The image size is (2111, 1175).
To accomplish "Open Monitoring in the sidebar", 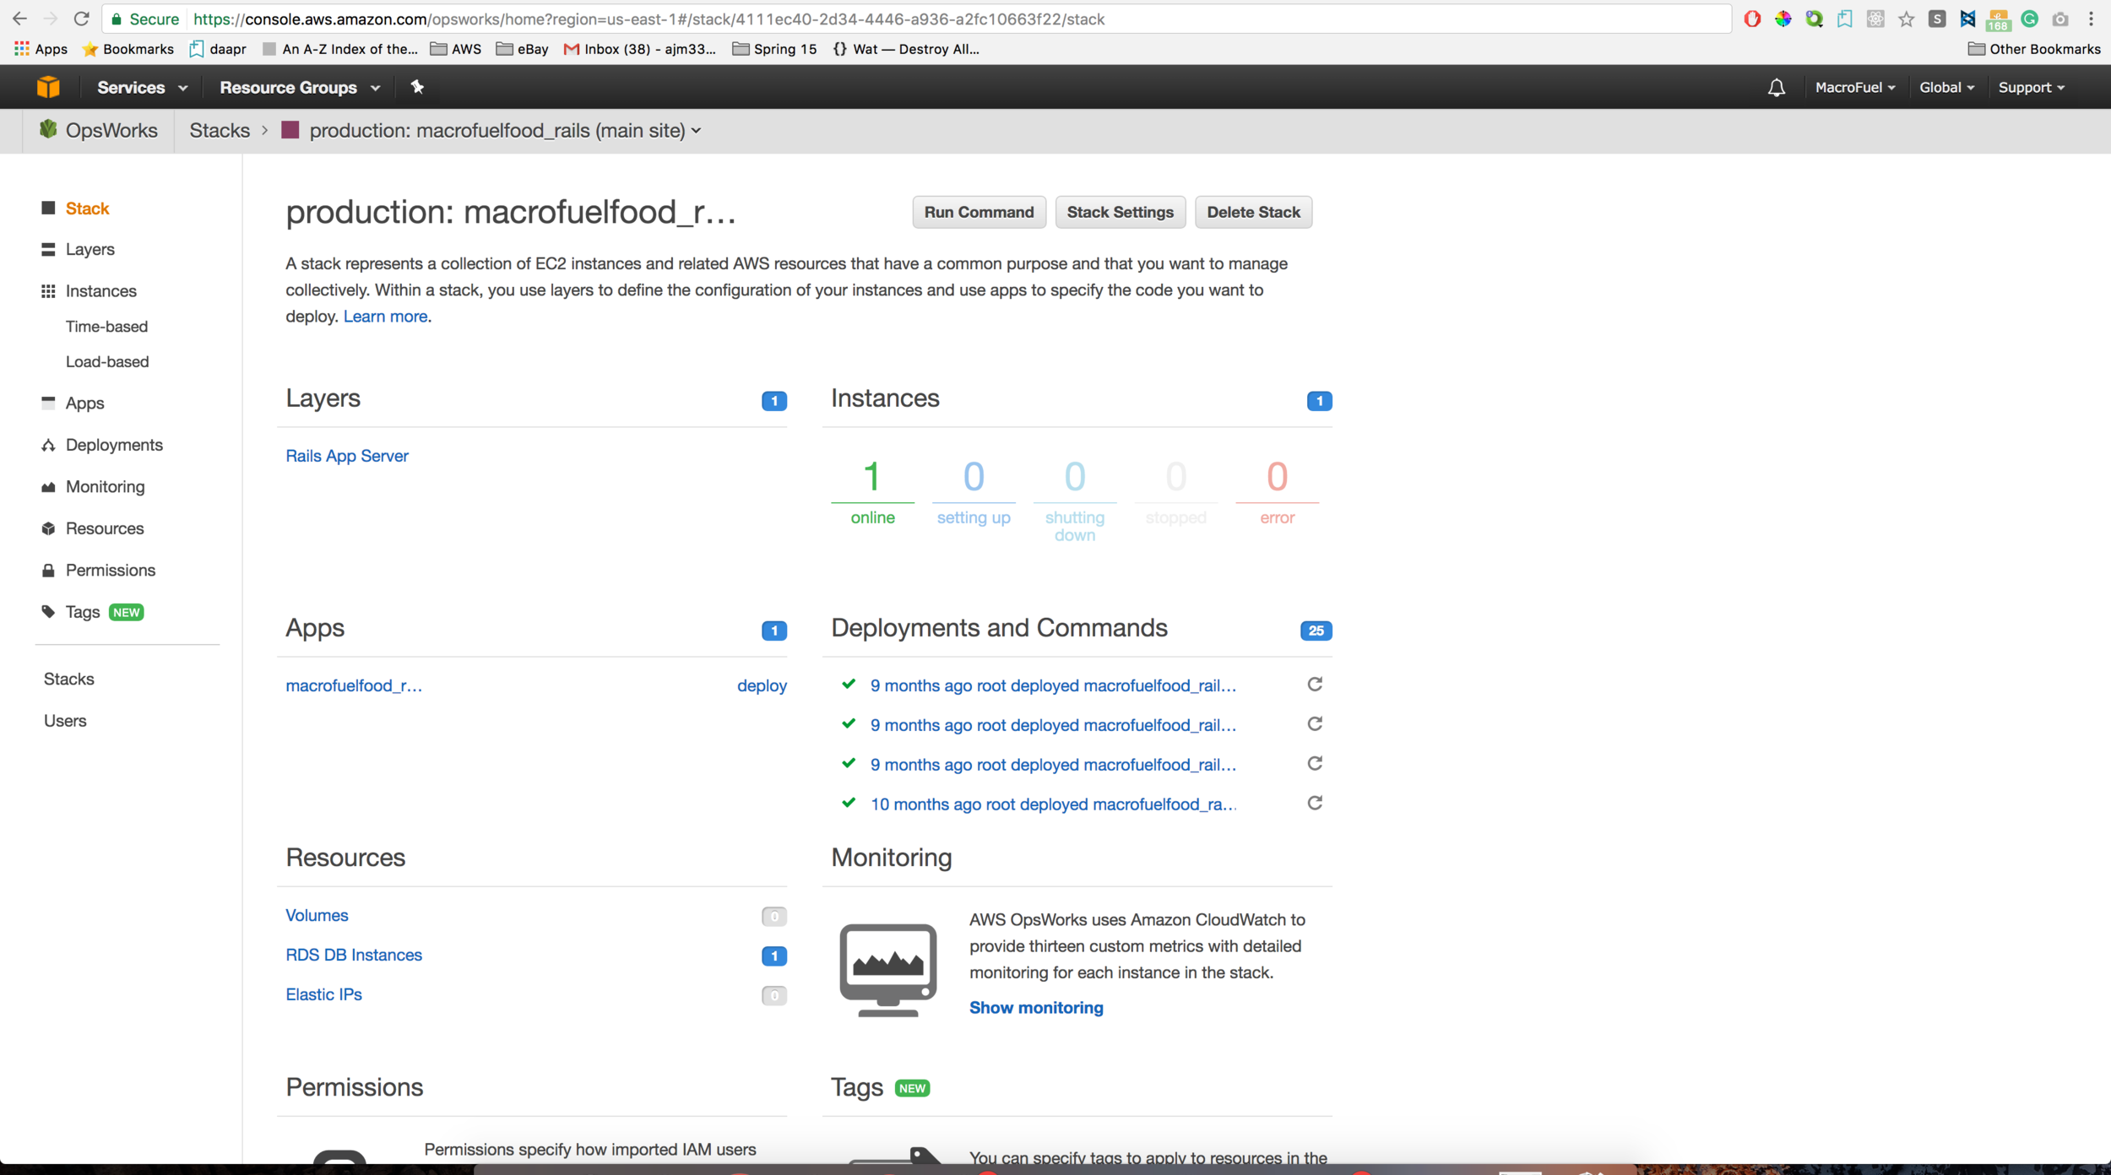I will (105, 486).
